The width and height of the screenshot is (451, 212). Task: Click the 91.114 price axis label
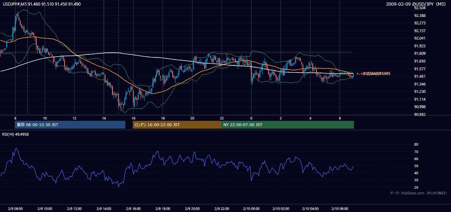(420, 99)
